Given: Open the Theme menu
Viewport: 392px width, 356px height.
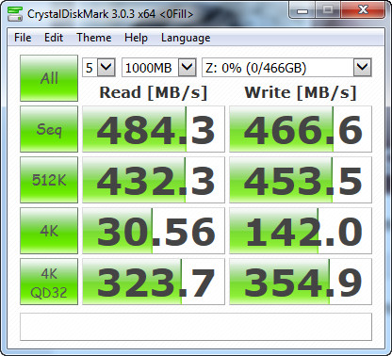Looking at the screenshot, I should tap(94, 38).
